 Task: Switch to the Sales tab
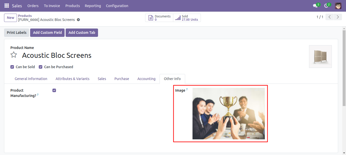(x=102, y=79)
